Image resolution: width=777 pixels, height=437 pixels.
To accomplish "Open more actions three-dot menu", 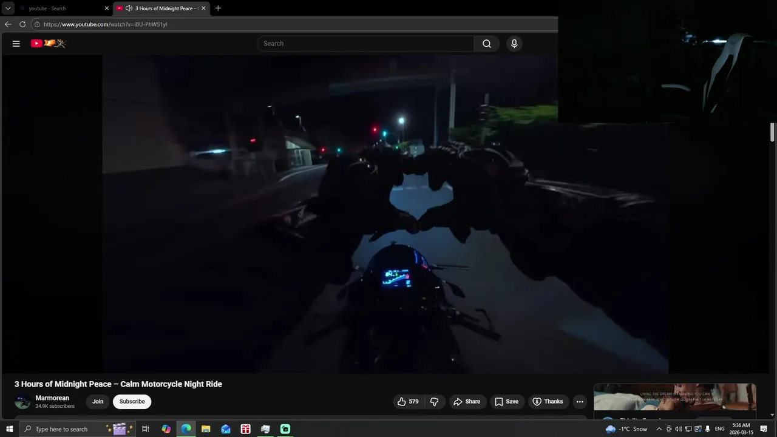I will (580, 402).
